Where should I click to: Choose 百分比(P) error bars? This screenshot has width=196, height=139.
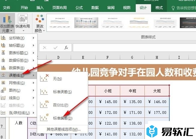tap(60, 105)
